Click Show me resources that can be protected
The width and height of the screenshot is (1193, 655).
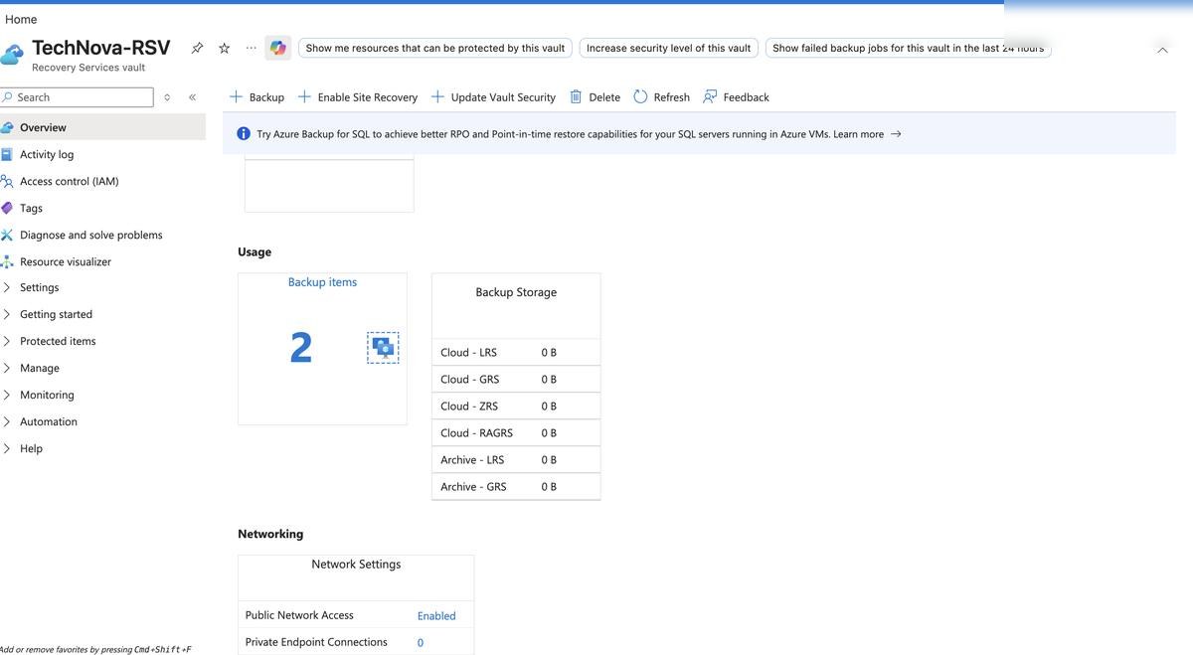[x=435, y=48]
